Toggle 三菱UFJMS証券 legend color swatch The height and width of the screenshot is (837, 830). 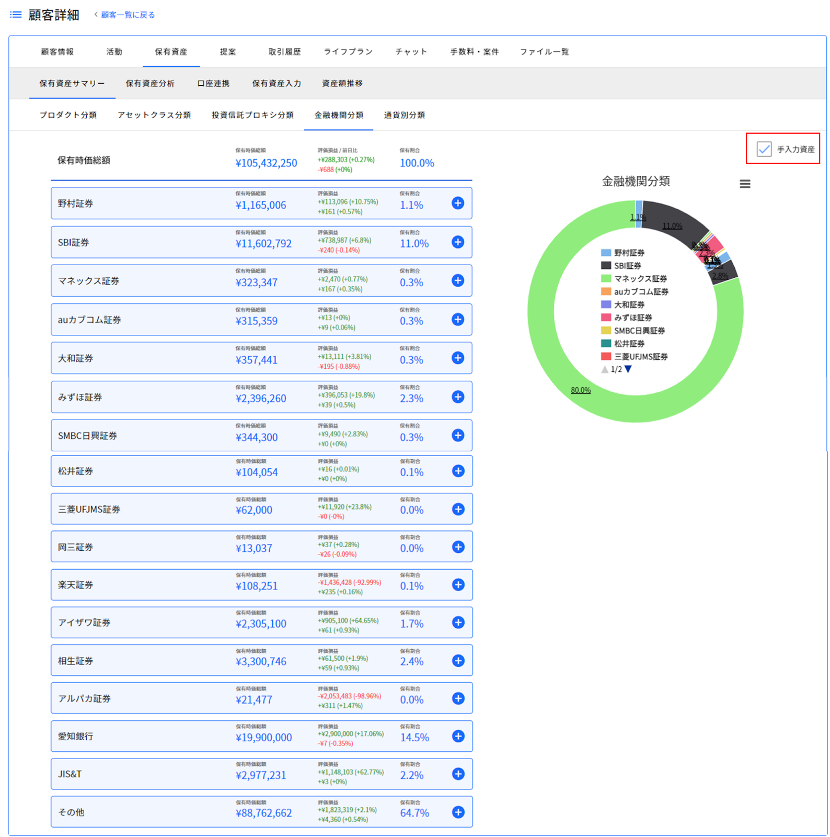pyautogui.click(x=606, y=356)
